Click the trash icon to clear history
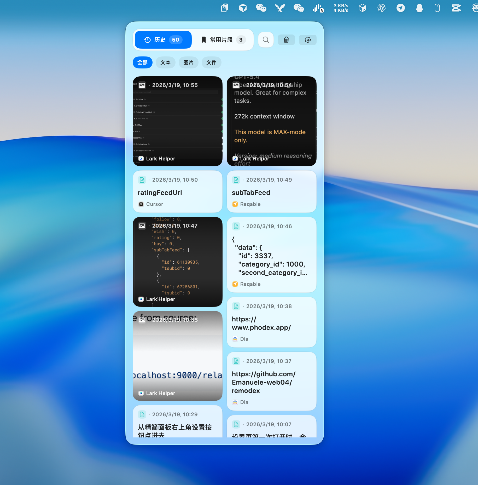The width and height of the screenshot is (478, 485). point(286,40)
